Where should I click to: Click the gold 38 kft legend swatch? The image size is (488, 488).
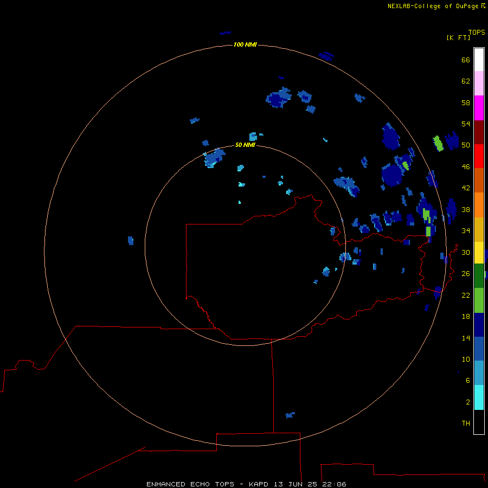pos(479,229)
